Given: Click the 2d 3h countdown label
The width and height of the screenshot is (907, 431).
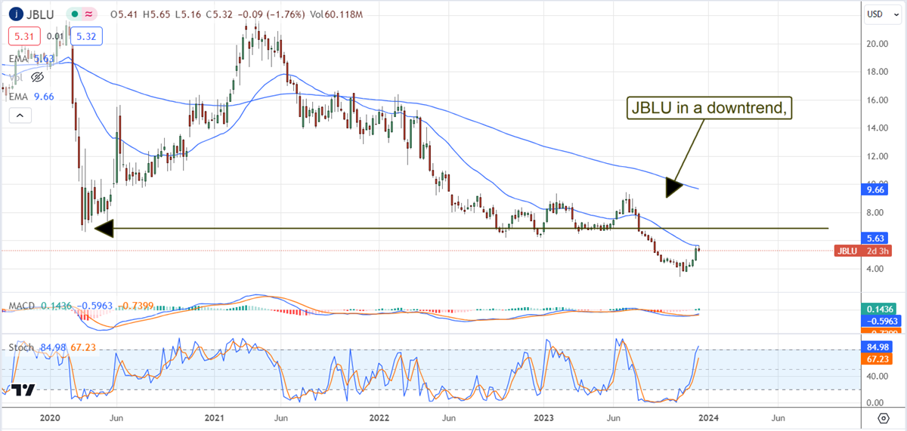Looking at the screenshot, I should coord(878,251).
